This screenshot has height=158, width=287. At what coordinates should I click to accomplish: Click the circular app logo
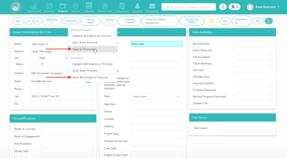(15, 7)
